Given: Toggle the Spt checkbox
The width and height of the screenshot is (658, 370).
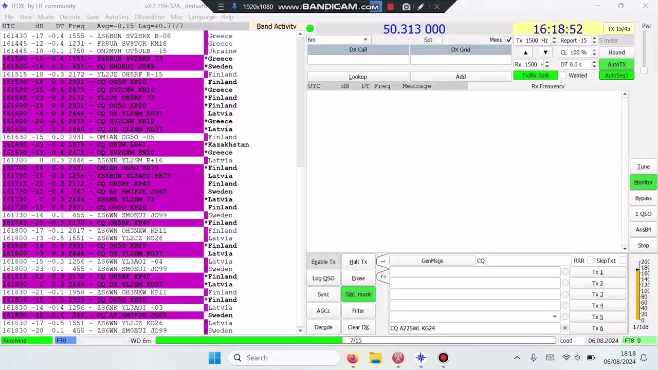Looking at the screenshot, I should click(438, 40).
